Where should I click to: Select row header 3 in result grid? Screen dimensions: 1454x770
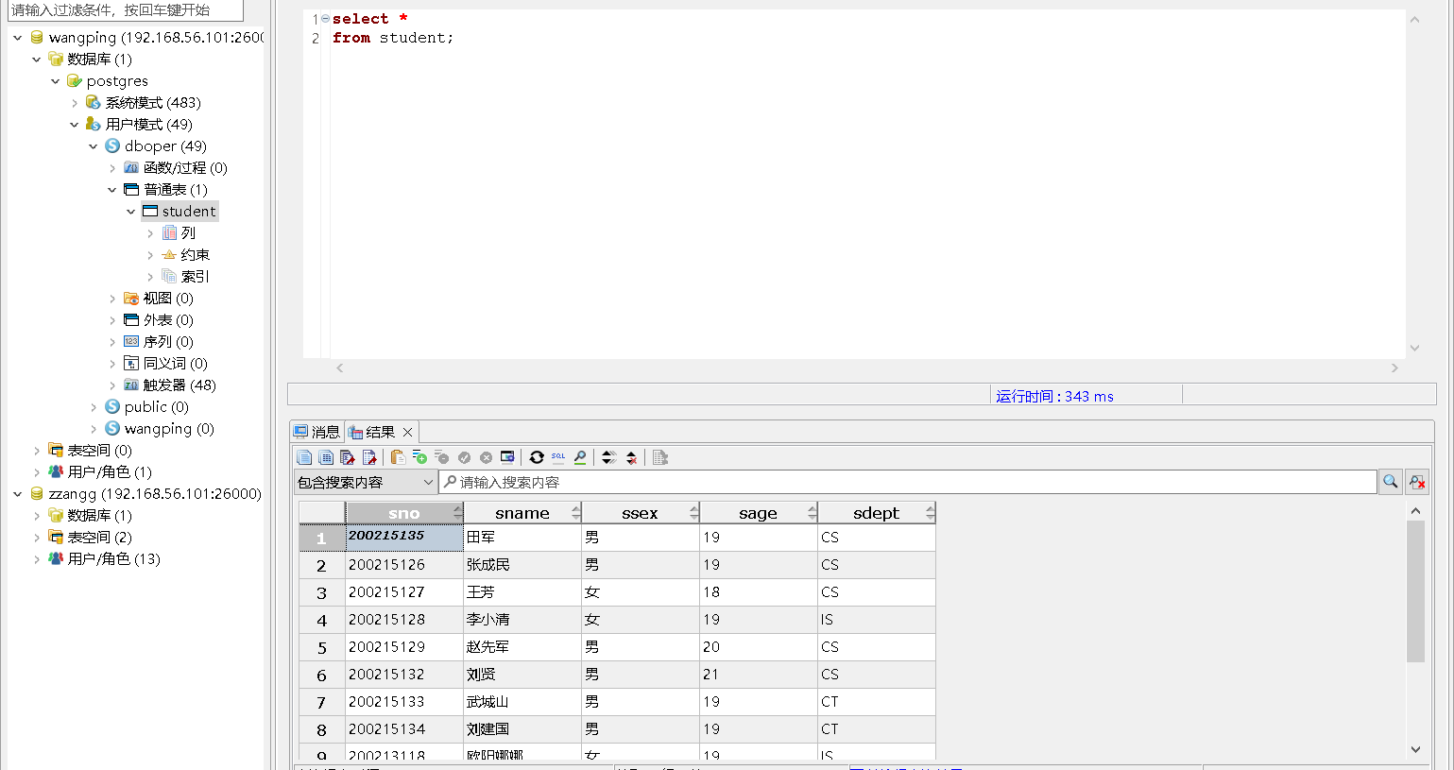point(321,592)
